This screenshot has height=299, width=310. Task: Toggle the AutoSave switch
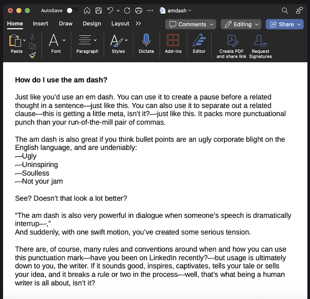(x=72, y=10)
